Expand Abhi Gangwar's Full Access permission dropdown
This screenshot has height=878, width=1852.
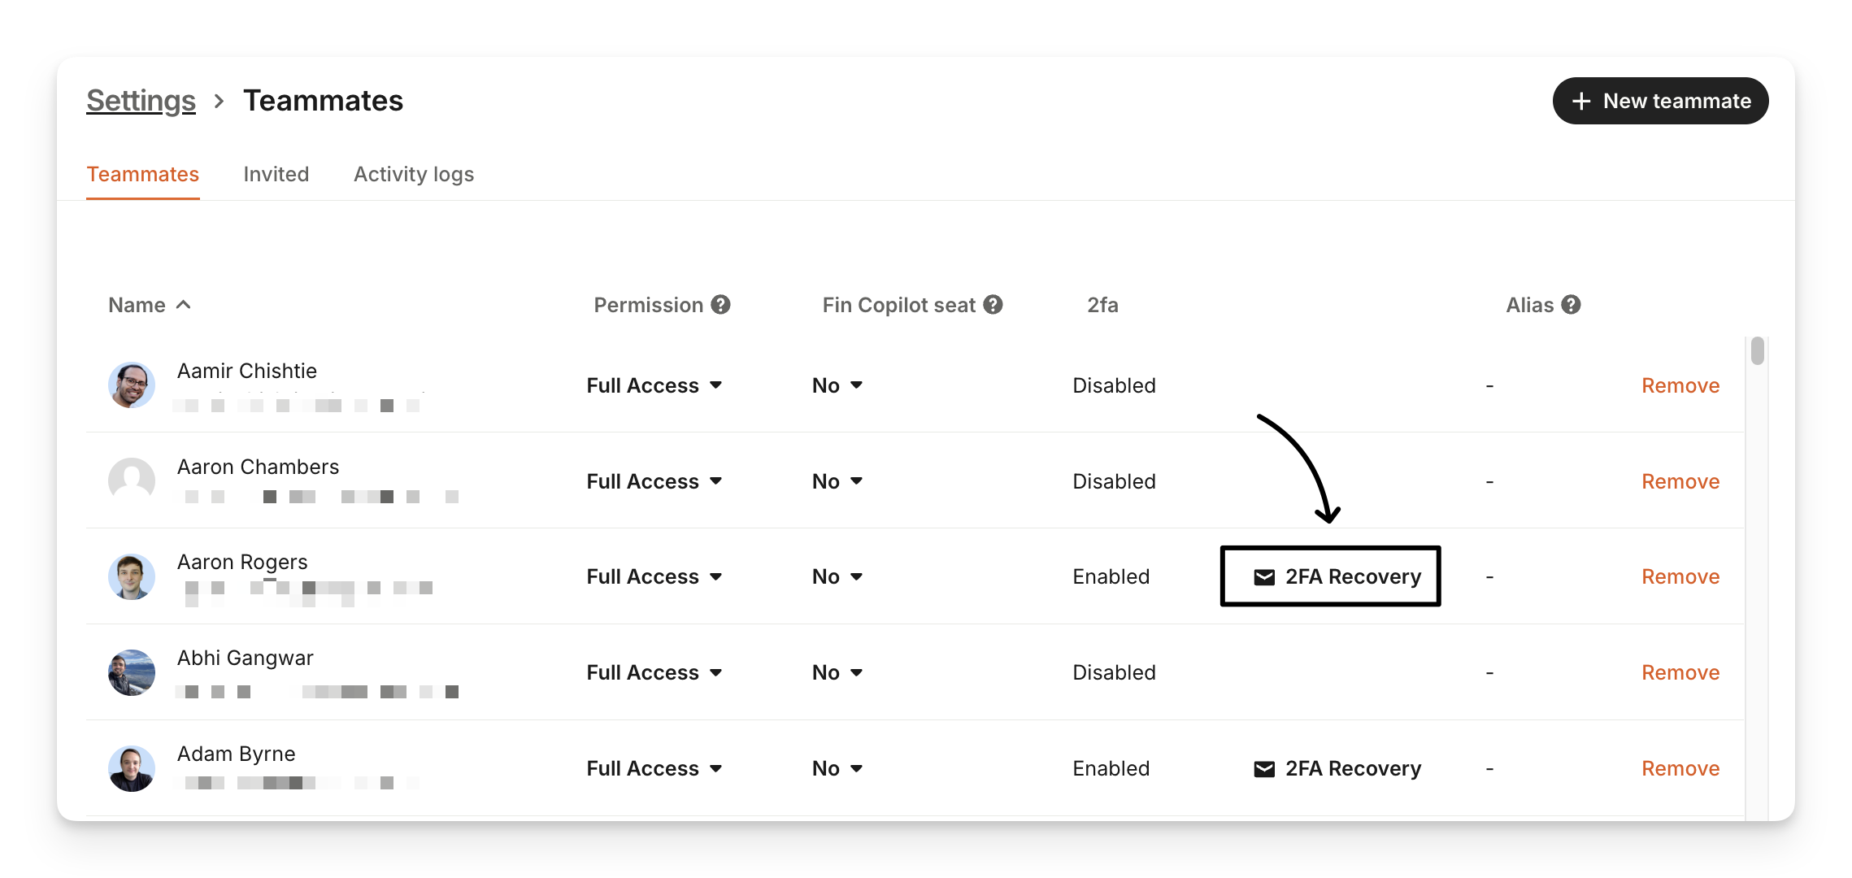[x=654, y=672]
